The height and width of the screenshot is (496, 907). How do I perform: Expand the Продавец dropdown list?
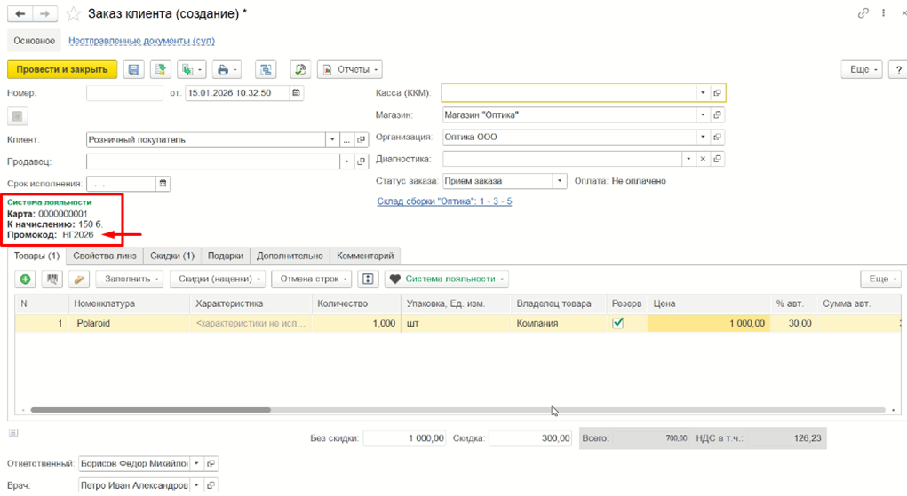coord(346,161)
